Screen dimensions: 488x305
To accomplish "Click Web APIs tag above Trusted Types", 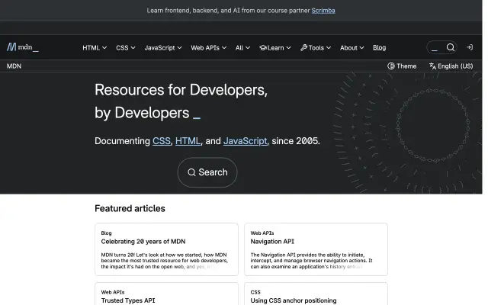I will (x=113, y=292).
